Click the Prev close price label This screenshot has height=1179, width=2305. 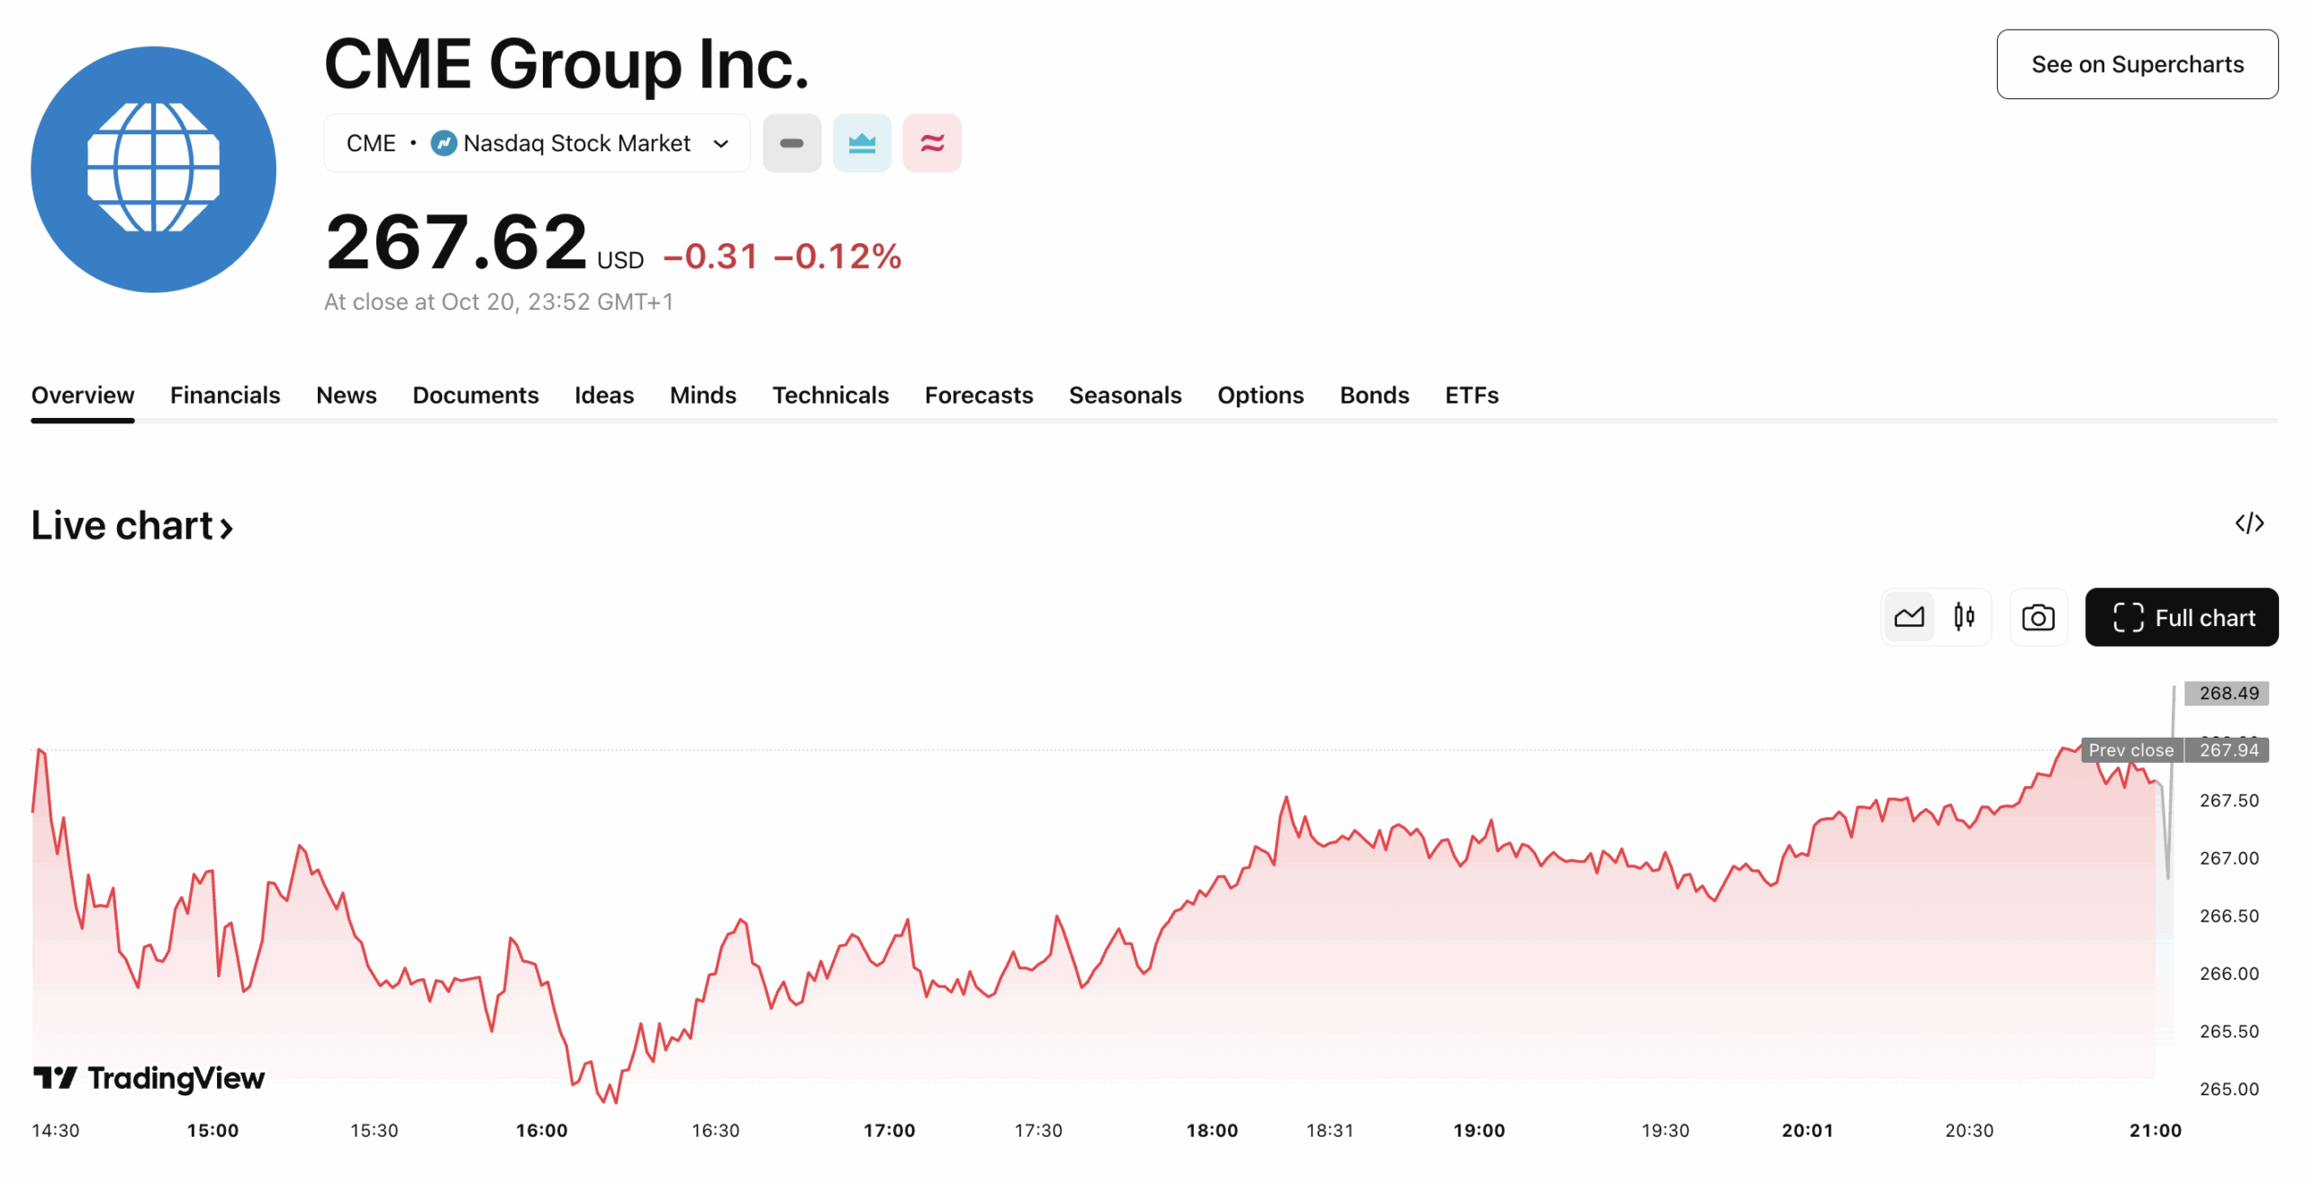click(x=2130, y=750)
